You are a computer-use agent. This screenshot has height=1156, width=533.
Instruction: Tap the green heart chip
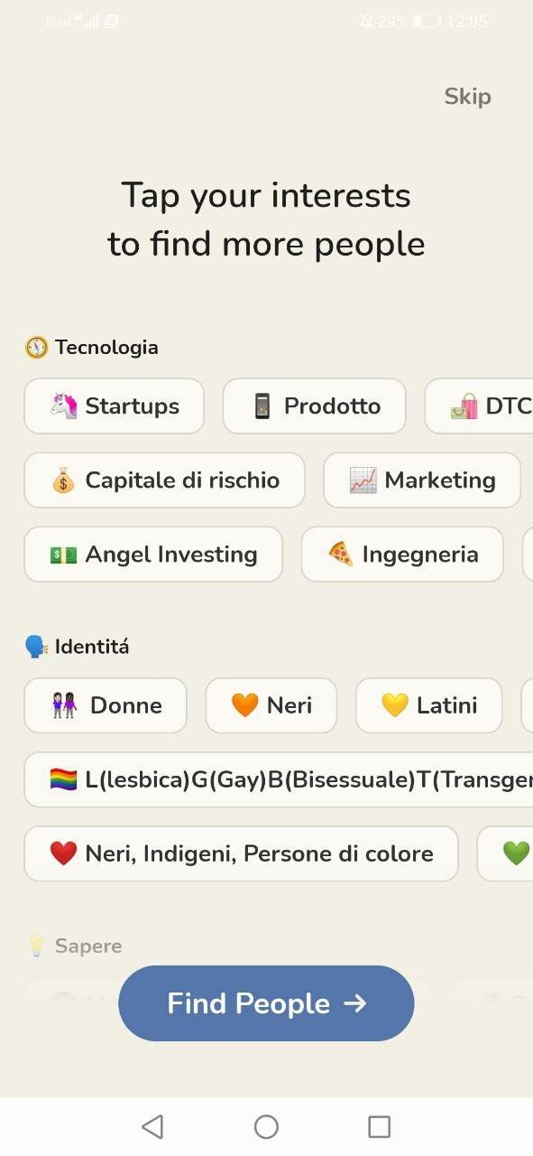point(505,853)
